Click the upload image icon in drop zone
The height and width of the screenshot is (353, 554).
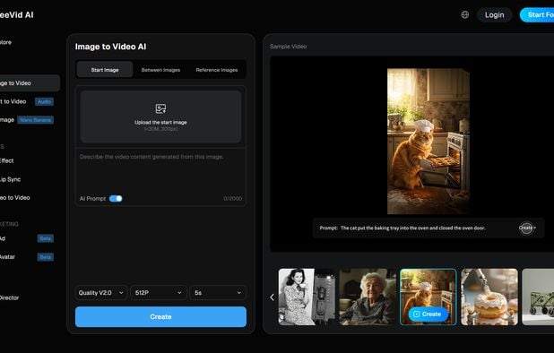click(160, 108)
